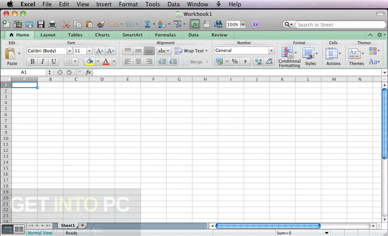This screenshot has width=388, height=236.
Task: Toggle the formula builder fx toolbar button
Action: [195, 24]
